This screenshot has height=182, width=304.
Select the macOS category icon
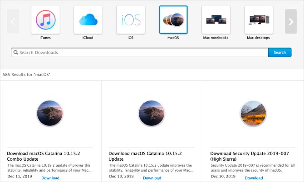tap(173, 20)
